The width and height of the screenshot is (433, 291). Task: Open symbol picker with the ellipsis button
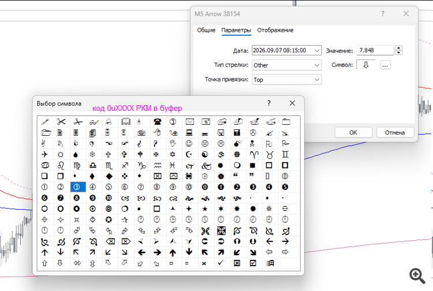tap(385, 65)
